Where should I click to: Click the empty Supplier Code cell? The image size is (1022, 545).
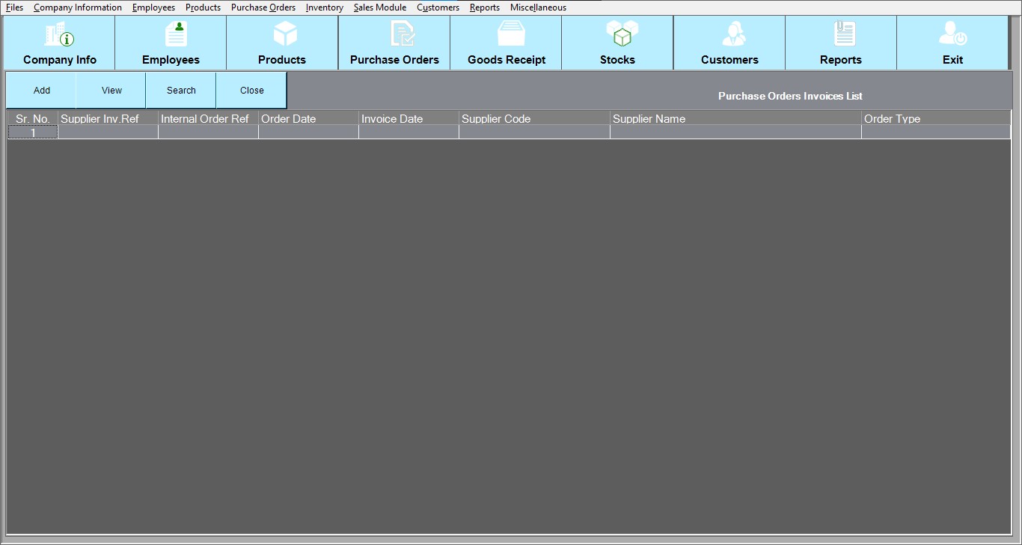pyautogui.click(x=534, y=133)
